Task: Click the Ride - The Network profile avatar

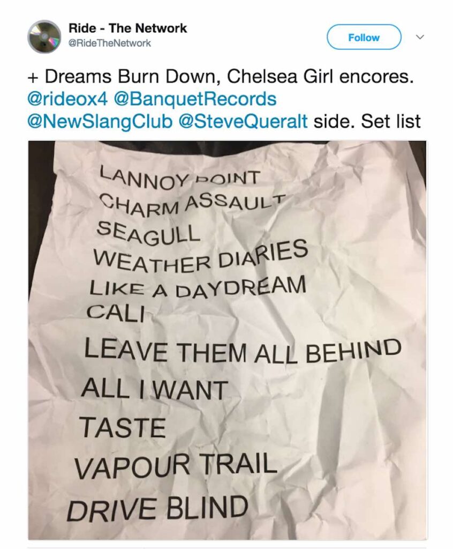Action: 44,37
